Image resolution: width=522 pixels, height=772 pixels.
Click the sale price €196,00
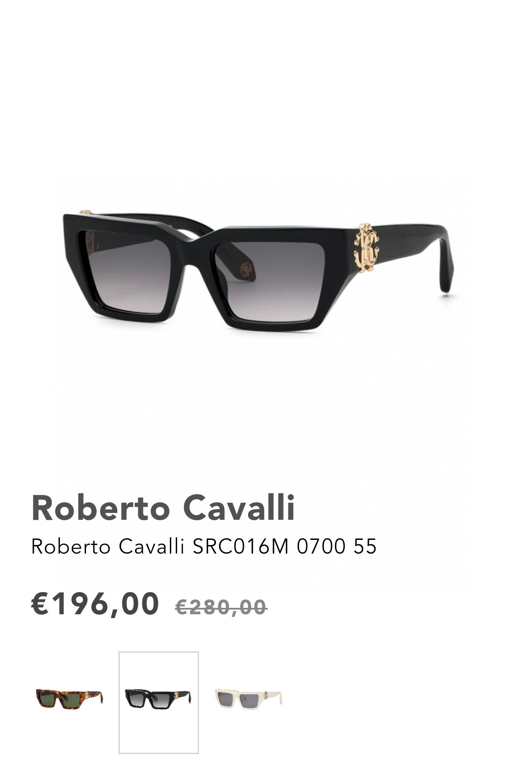tap(95, 604)
